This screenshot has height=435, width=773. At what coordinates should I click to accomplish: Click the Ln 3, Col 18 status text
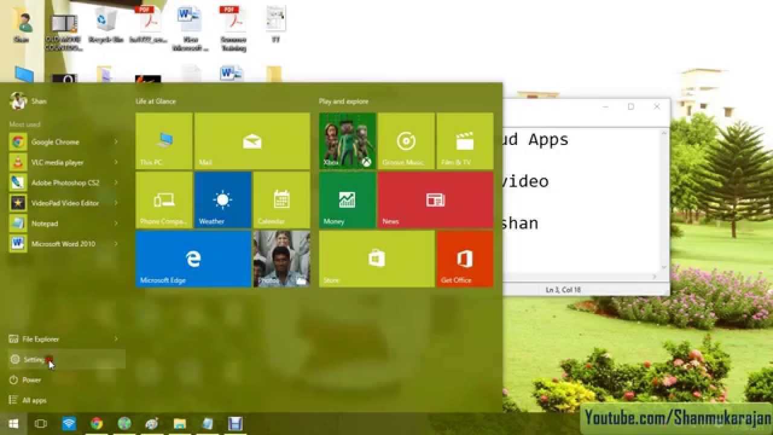[563, 290]
